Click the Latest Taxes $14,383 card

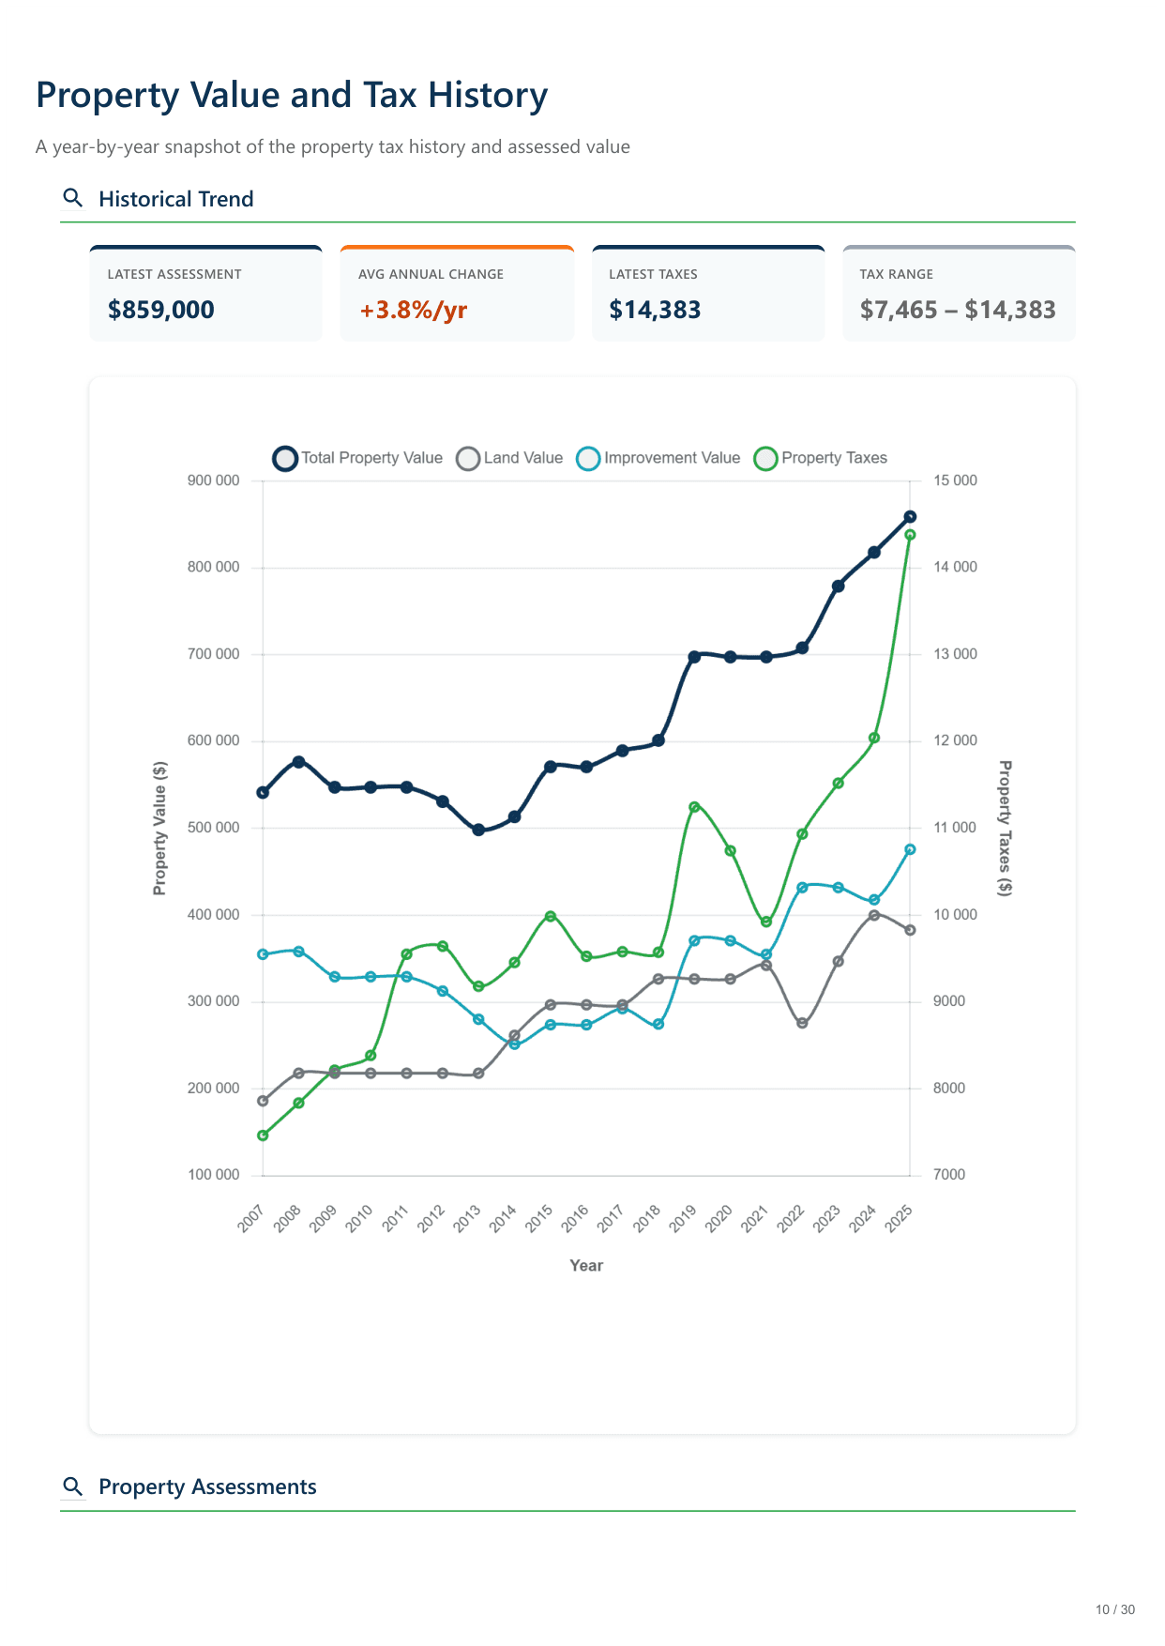tap(708, 294)
